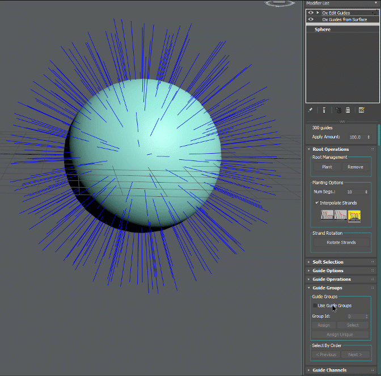Select the yellow highlighted planting icon
Viewport: 381px width, 376px height.
354,215
